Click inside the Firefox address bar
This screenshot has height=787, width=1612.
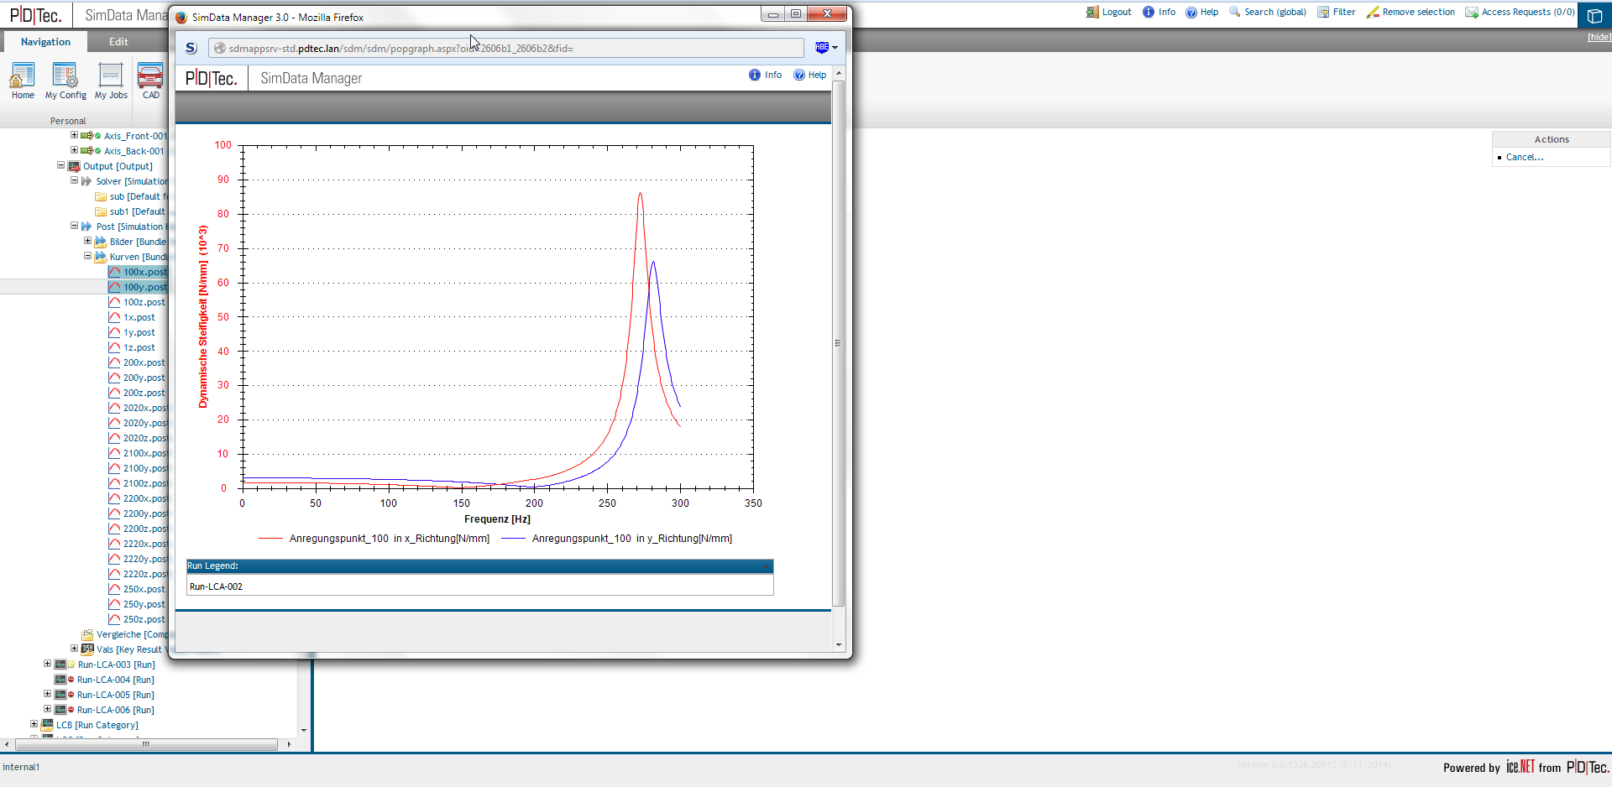coord(504,48)
